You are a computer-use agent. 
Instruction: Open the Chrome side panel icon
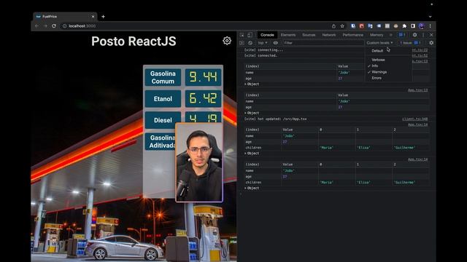pyautogui.click(x=413, y=26)
